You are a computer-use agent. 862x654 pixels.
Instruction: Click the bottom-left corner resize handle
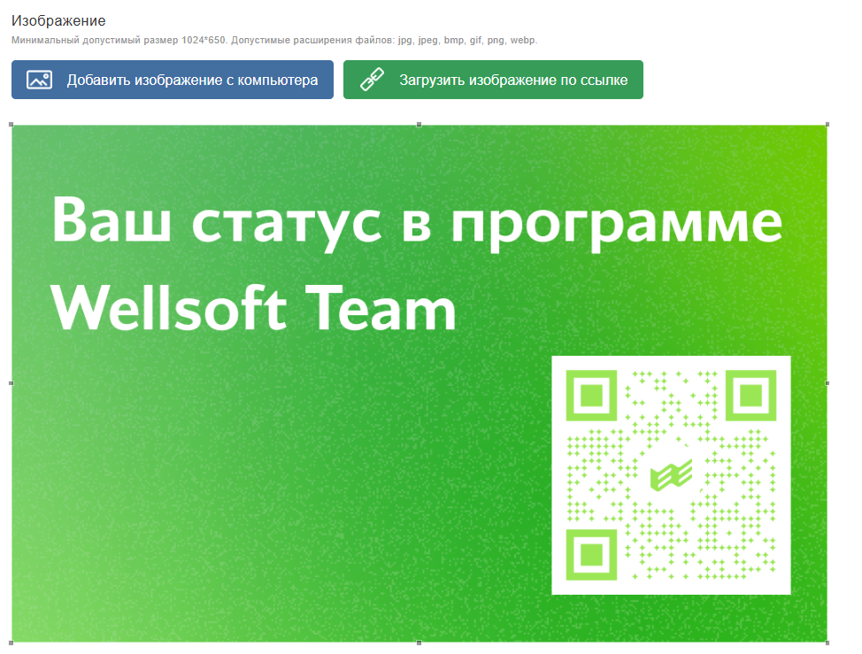click(12, 642)
